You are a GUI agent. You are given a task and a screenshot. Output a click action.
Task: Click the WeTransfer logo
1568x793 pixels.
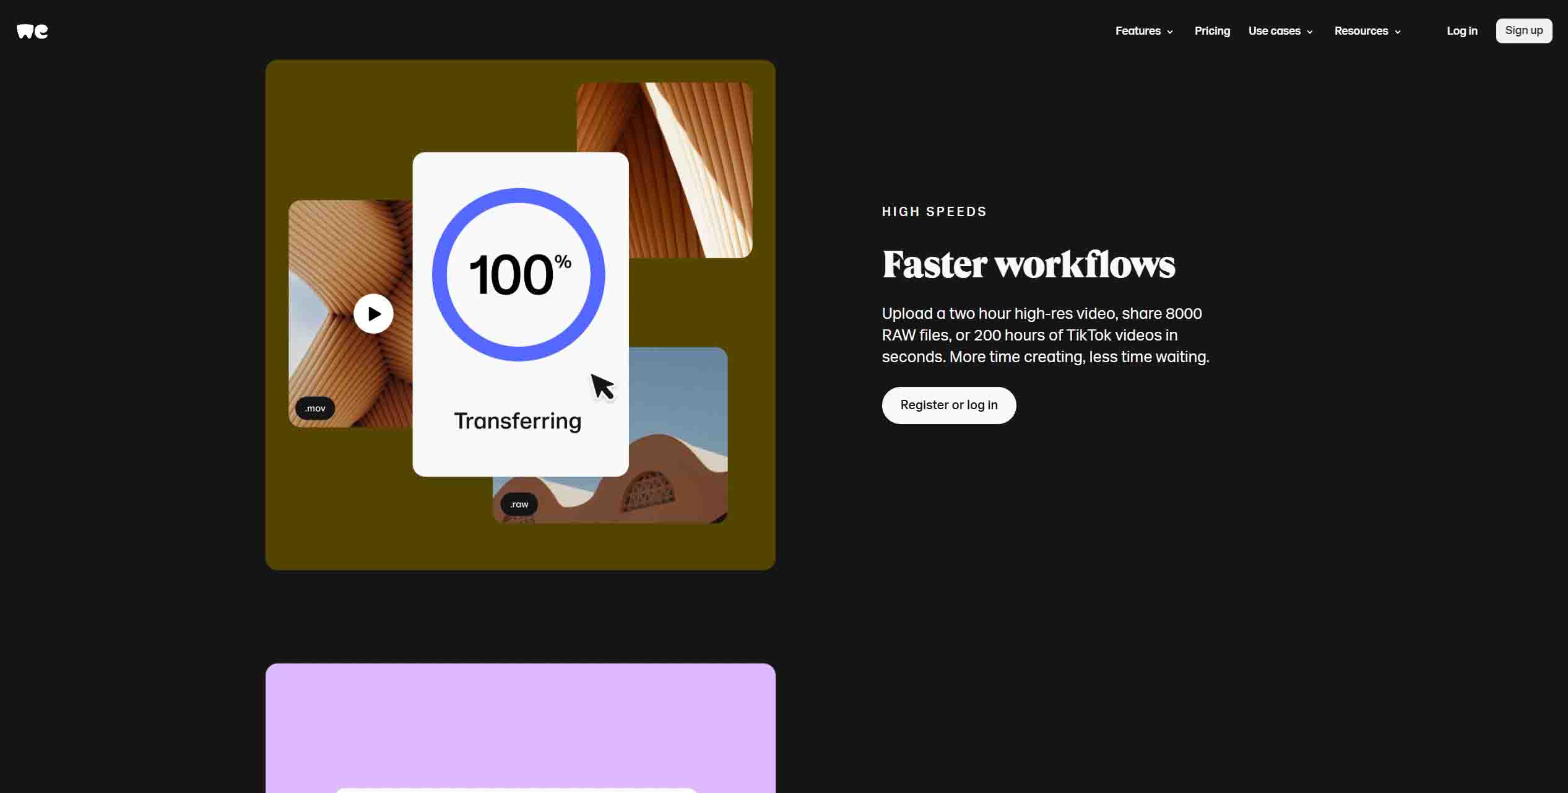(32, 31)
